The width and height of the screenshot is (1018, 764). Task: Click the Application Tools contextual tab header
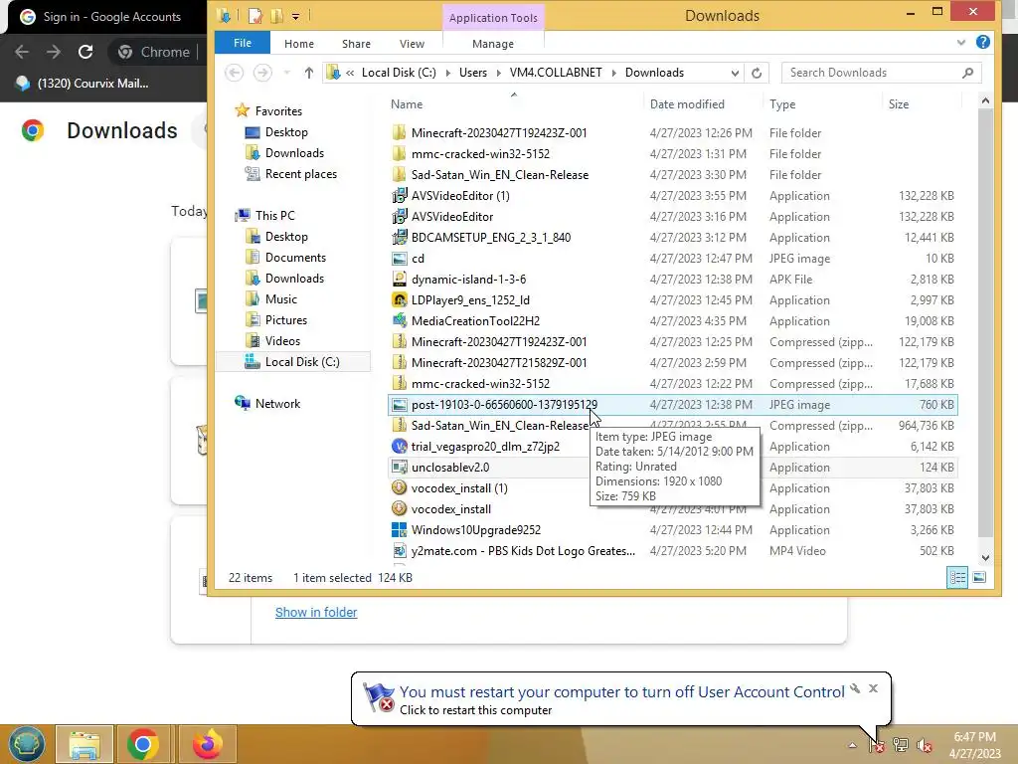[x=493, y=18]
